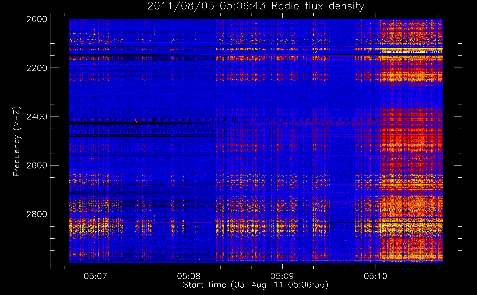Click the '05:09' time tick label
This screenshot has width=477, height=295.
coord(282,276)
